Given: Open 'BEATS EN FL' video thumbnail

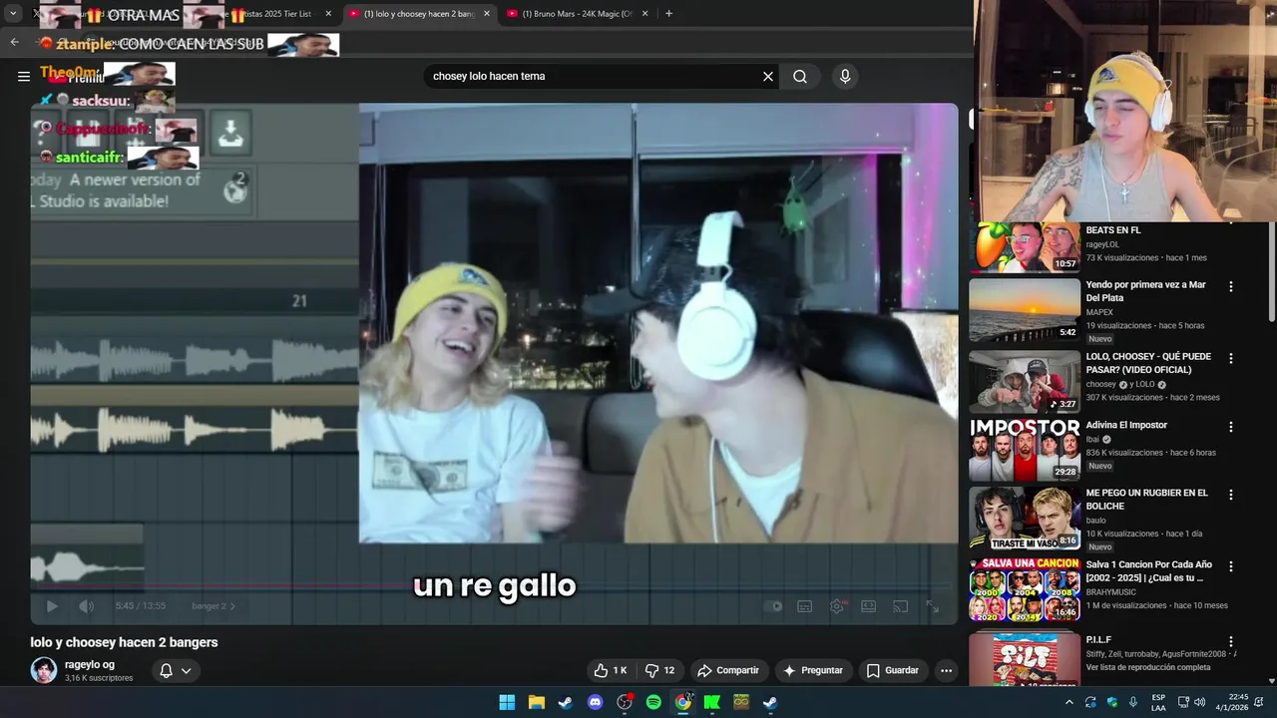Looking at the screenshot, I should click(1025, 246).
